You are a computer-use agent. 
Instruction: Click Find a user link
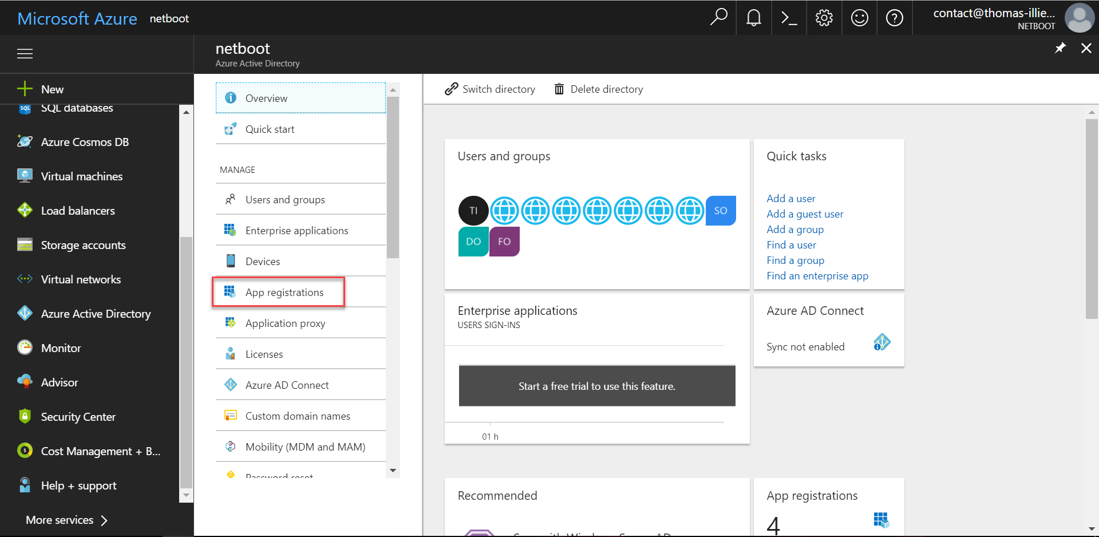coord(792,245)
